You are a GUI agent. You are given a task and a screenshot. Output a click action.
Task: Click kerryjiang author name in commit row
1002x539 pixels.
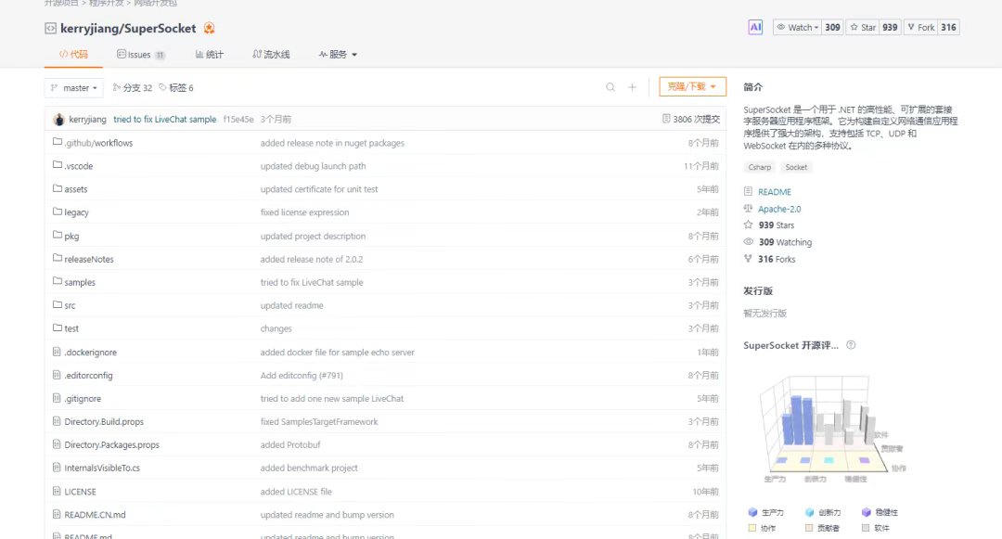tap(87, 120)
